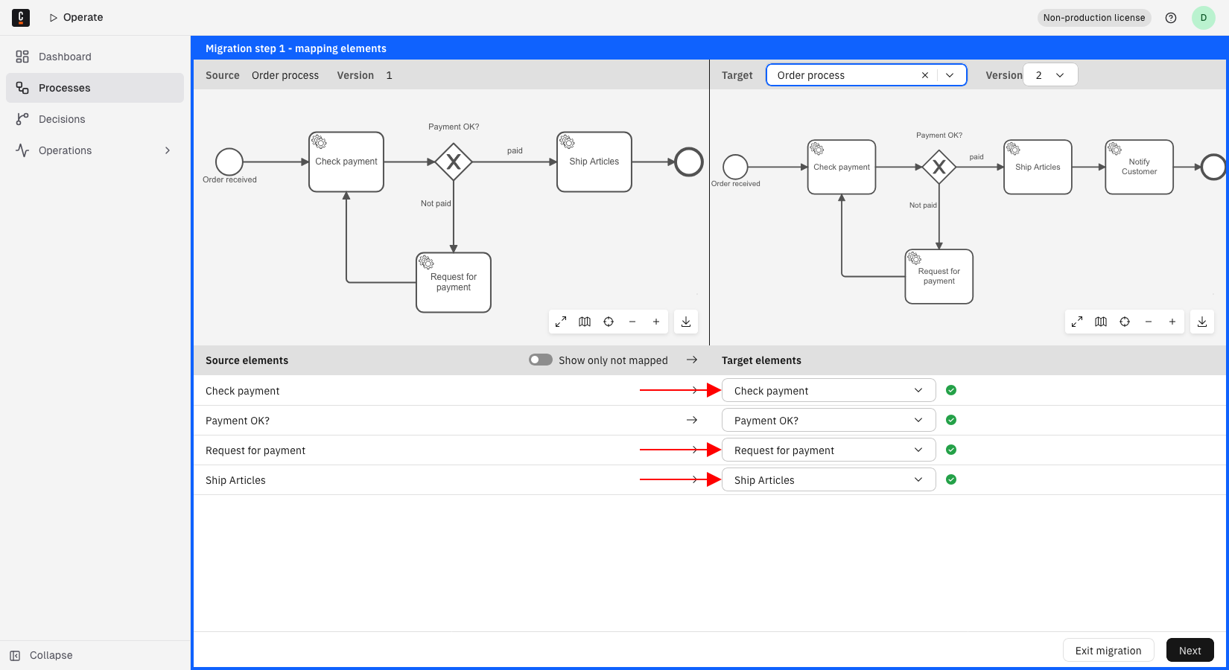The image size is (1229, 670).
Task: Select Check payment task in source diagram
Action: [346, 162]
